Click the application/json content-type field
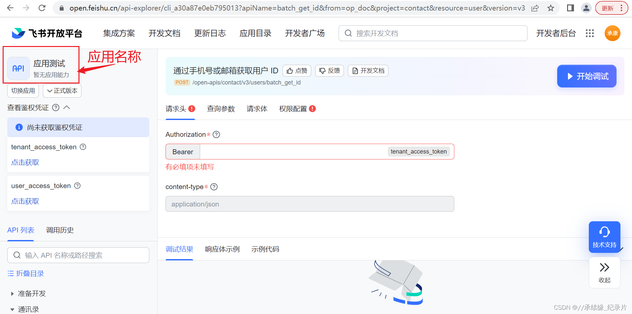This screenshot has height=314, width=632. (x=310, y=204)
